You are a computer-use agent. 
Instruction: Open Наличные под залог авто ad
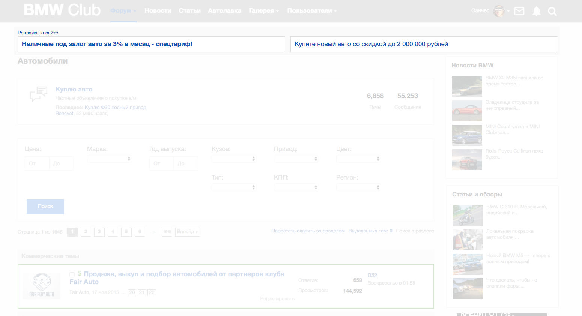point(107,44)
